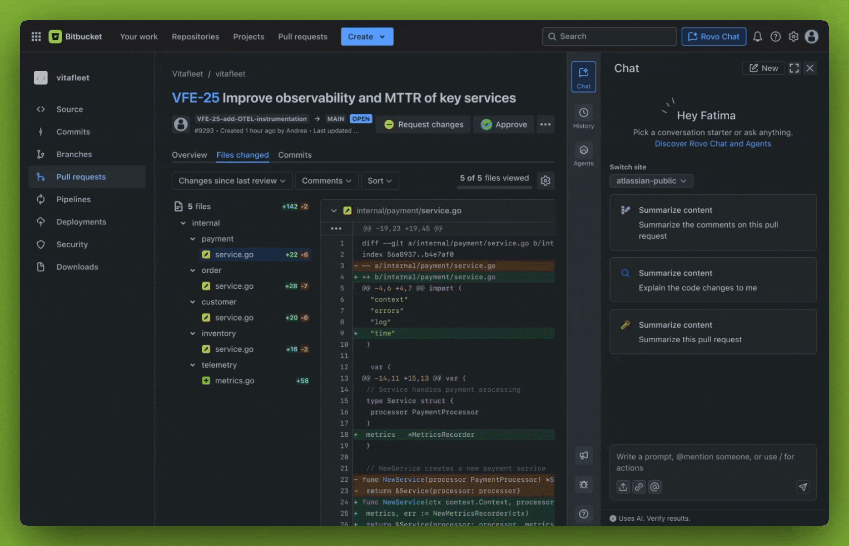Image resolution: width=849 pixels, height=546 pixels.
Task: Click the @ mention icon in chat
Action: click(655, 487)
